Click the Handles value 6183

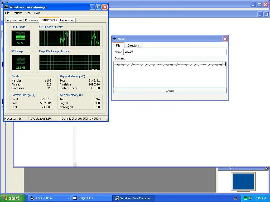(x=48, y=80)
